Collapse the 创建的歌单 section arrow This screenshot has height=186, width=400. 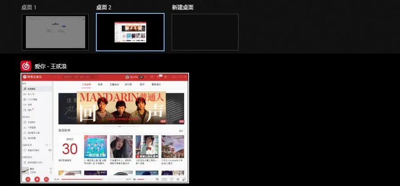tap(50, 145)
